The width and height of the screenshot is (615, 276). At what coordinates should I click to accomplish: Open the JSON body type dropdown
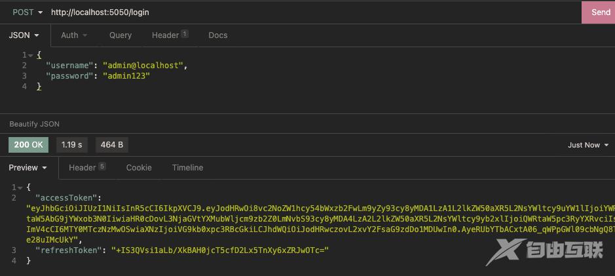[24, 35]
